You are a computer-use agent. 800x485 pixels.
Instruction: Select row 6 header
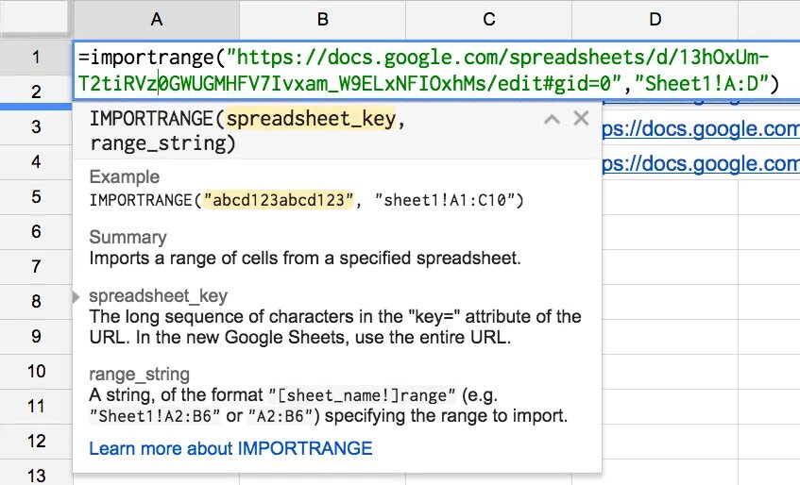36,232
